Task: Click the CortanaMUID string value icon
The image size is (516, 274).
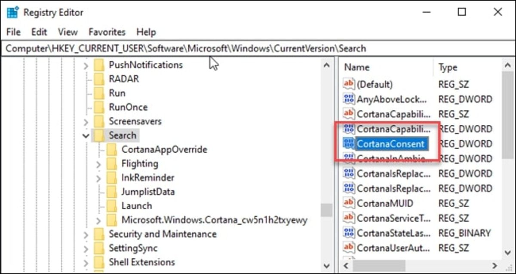Action: (349, 203)
